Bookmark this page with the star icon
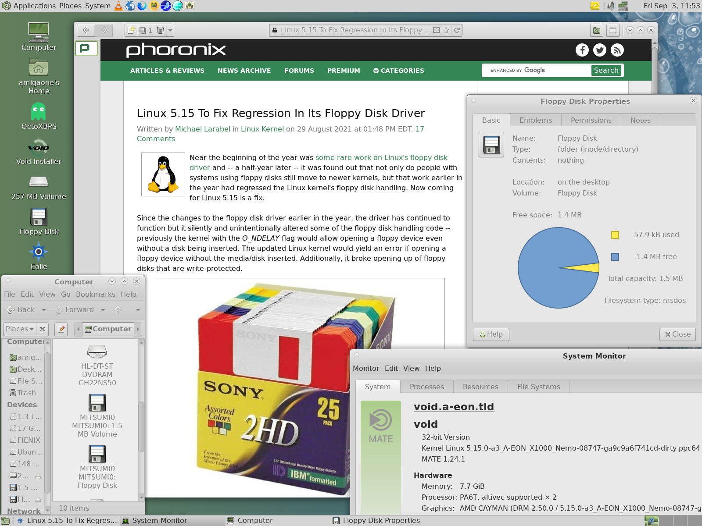Screen dimensions: 702x526 446,30
